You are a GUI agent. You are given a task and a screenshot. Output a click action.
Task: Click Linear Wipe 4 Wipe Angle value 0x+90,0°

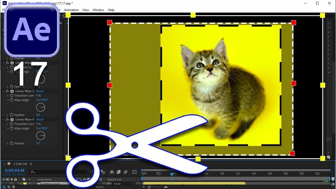pos(42,128)
